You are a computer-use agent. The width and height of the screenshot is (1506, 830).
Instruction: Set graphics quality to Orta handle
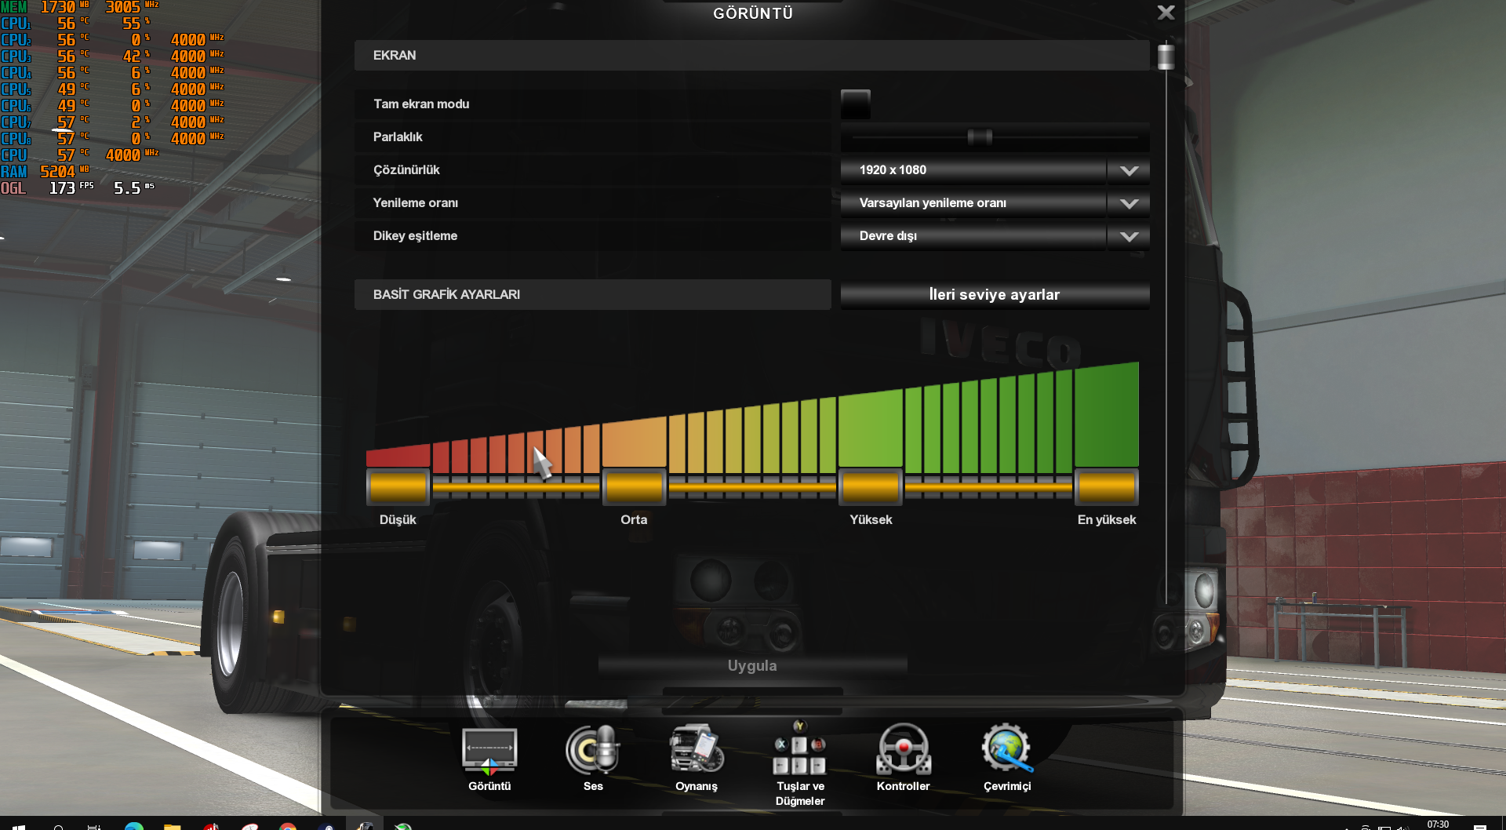[x=635, y=487]
